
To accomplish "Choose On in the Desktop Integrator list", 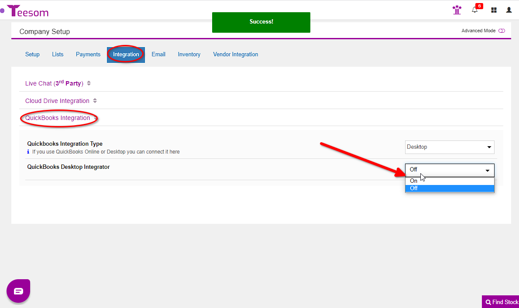I will (x=450, y=181).
